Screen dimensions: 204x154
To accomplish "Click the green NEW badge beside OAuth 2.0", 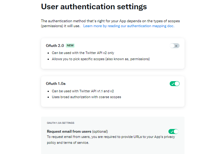I will (x=70, y=45).
